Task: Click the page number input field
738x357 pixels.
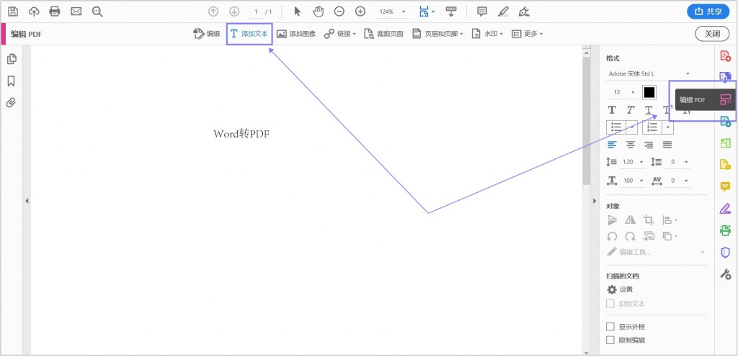Action: (x=256, y=12)
